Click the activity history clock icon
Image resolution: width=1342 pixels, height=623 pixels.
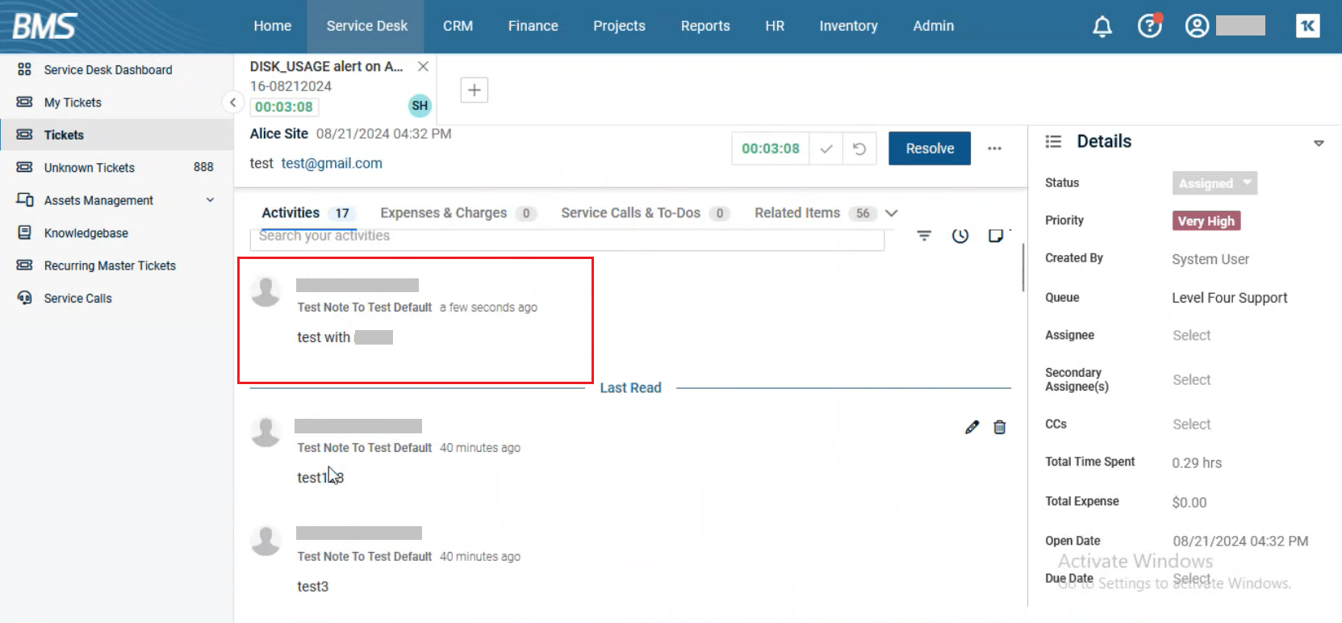(960, 236)
